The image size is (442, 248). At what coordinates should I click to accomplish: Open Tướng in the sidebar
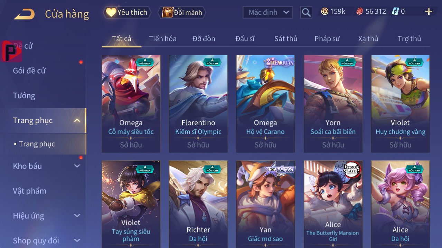(24, 96)
